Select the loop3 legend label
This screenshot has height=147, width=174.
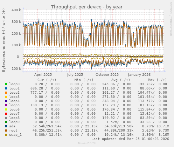(x=14, y=97)
